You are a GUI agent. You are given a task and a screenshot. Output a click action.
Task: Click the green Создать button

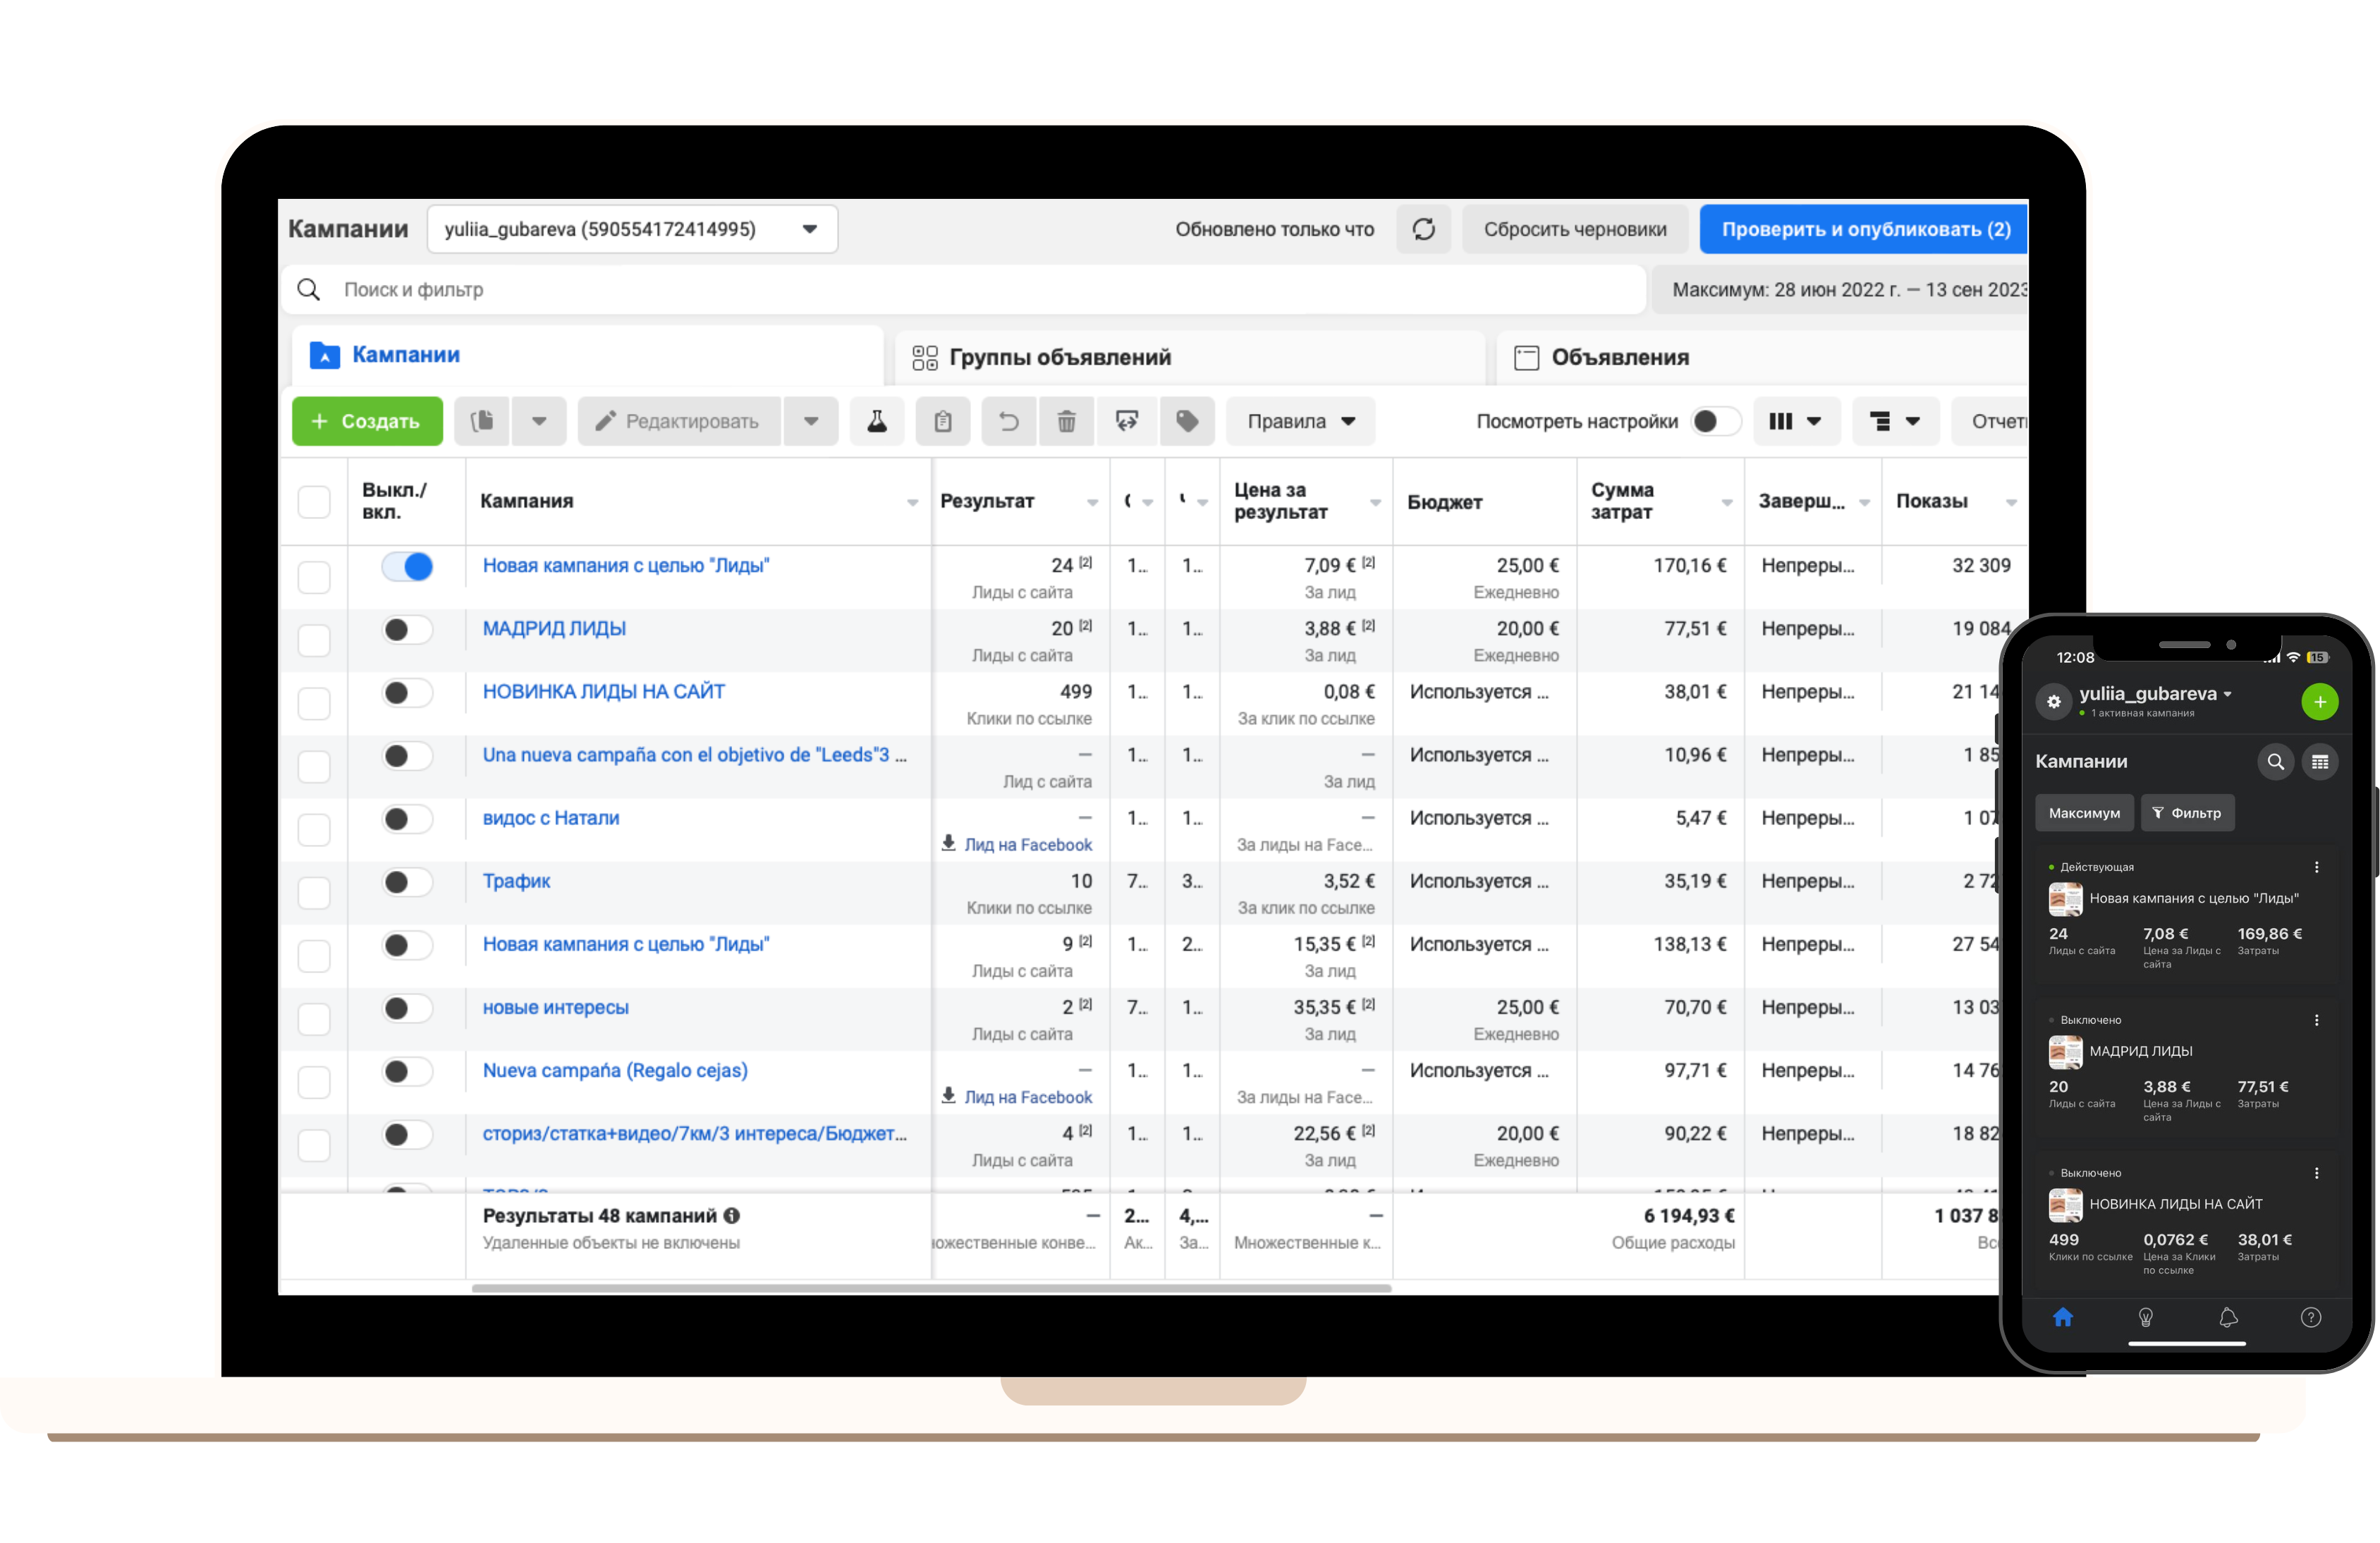coord(367,421)
